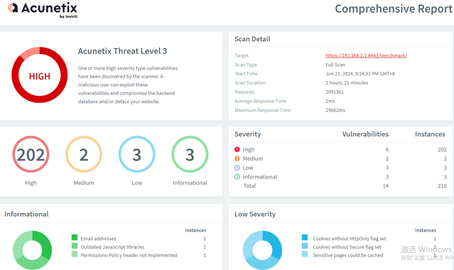Click the Cookies without HttpOnly legend swatch
Image resolution: width=454 pixels, height=270 pixels.
[x=305, y=237]
